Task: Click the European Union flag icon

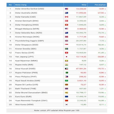Action: coord(66,97)
